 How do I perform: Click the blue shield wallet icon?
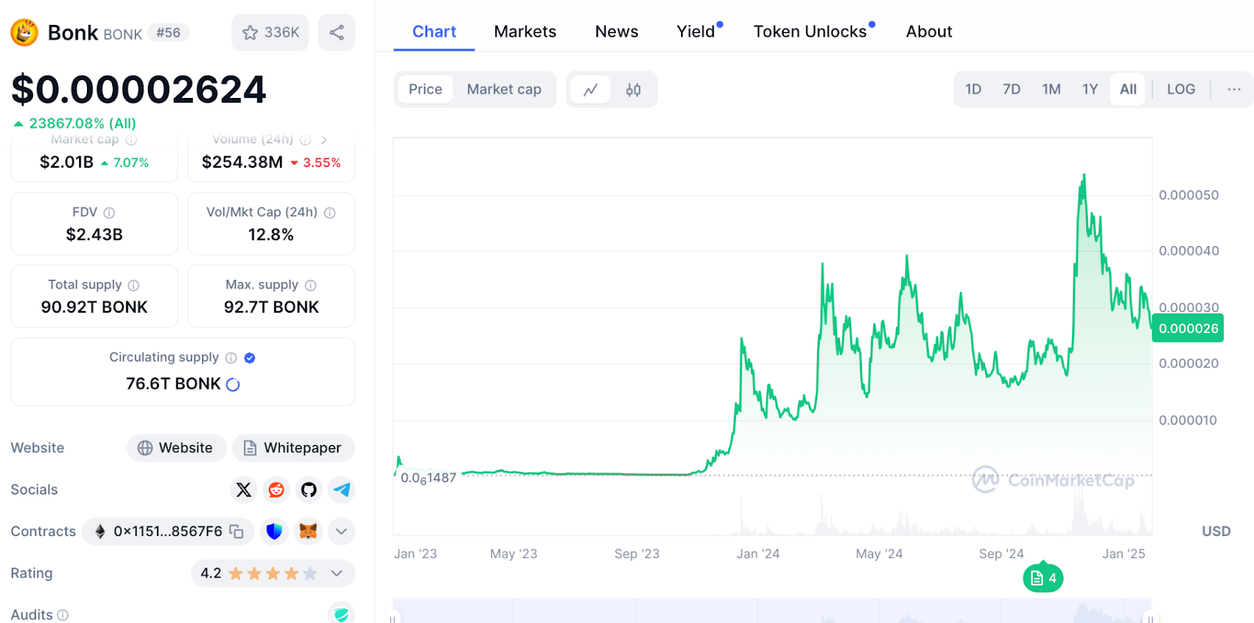click(274, 531)
